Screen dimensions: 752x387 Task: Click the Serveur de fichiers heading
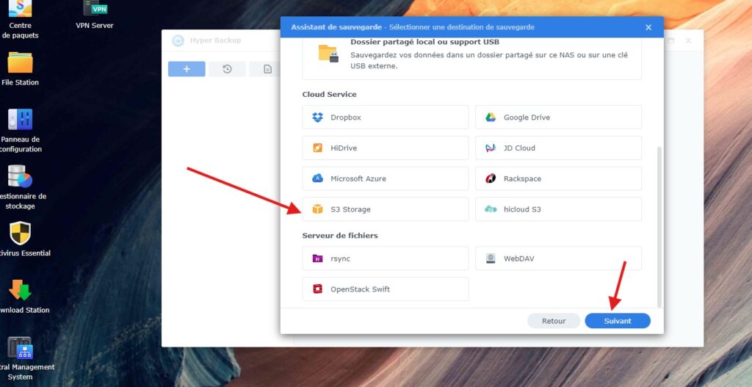[x=340, y=236]
